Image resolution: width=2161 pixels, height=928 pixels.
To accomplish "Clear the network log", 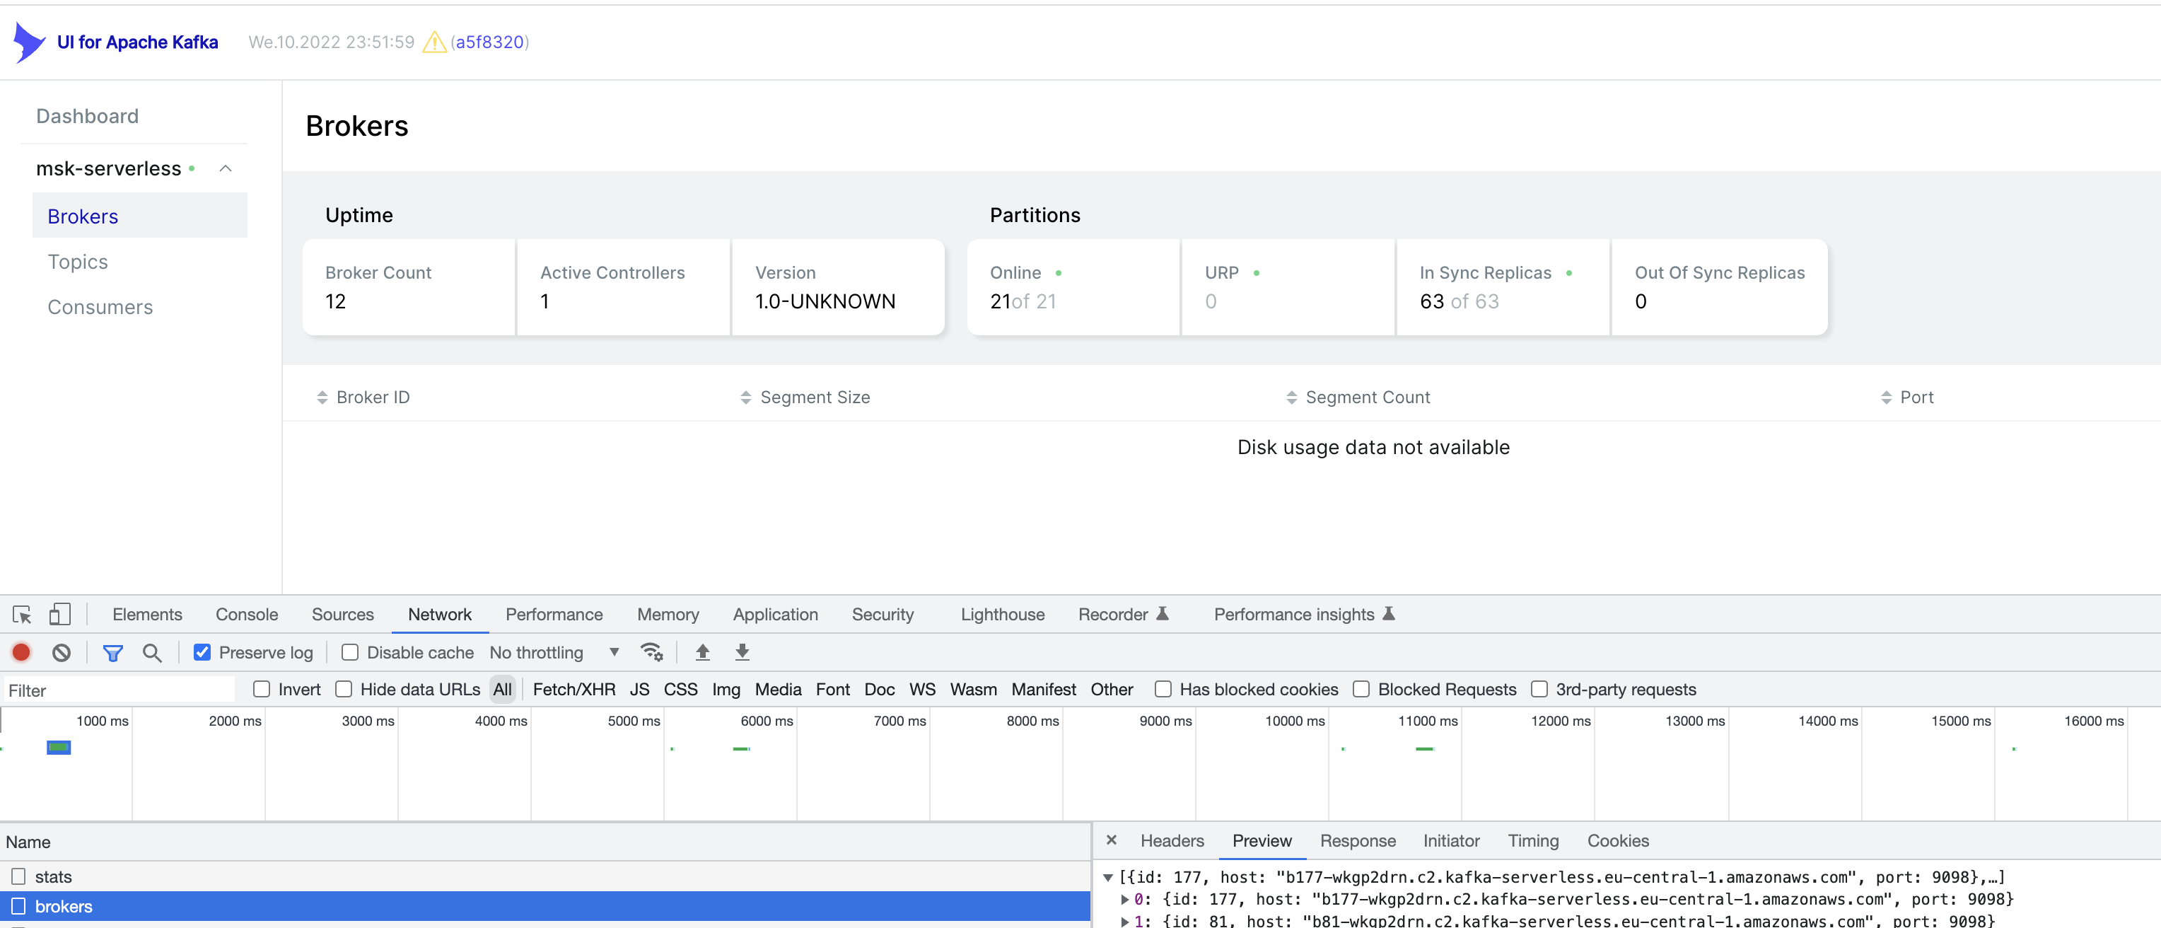I will (x=60, y=652).
